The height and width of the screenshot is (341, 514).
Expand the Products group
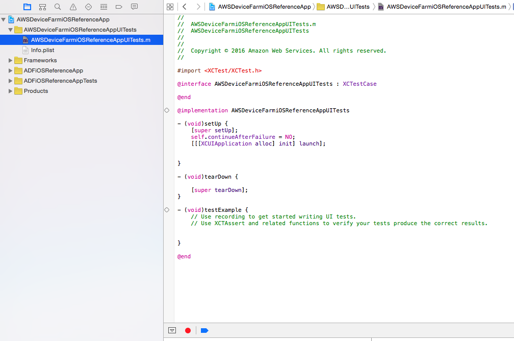click(x=11, y=91)
